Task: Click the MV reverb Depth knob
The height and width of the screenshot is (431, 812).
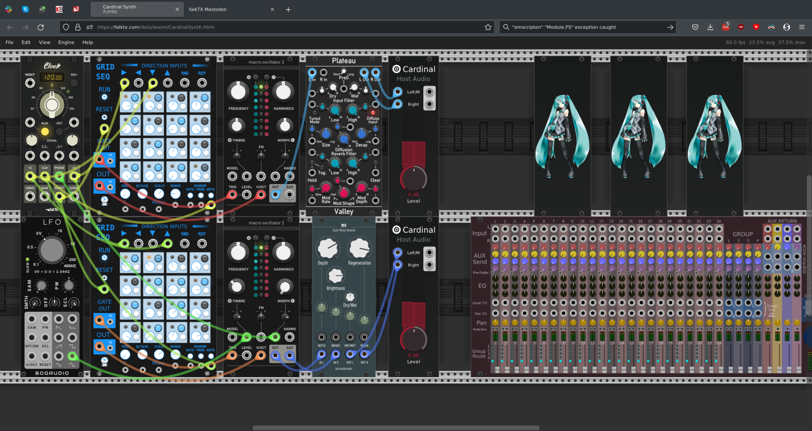Action: tap(328, 248)
